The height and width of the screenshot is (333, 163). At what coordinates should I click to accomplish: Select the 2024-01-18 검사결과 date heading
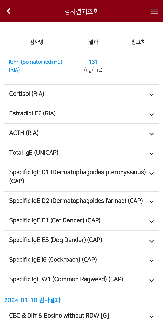click(x=32, y=300)
